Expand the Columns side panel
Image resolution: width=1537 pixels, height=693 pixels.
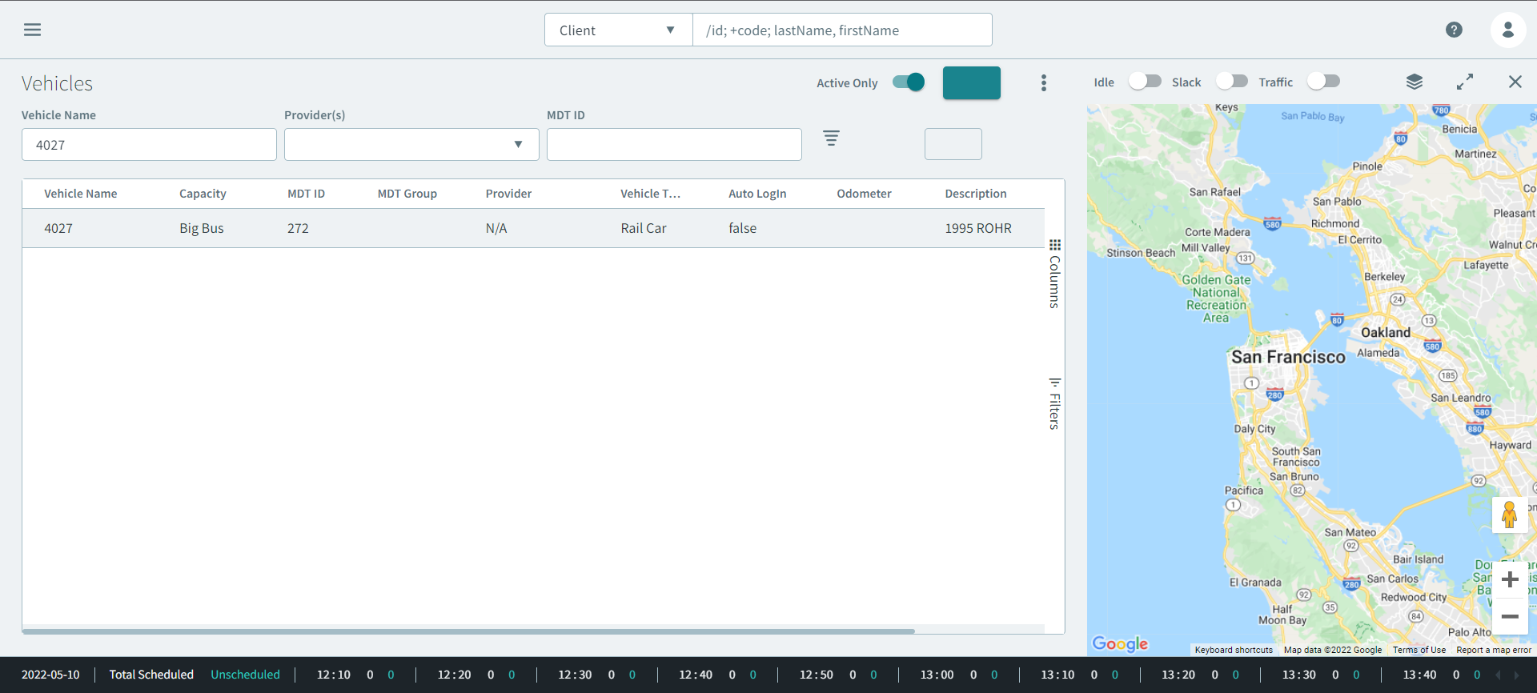1054,274
